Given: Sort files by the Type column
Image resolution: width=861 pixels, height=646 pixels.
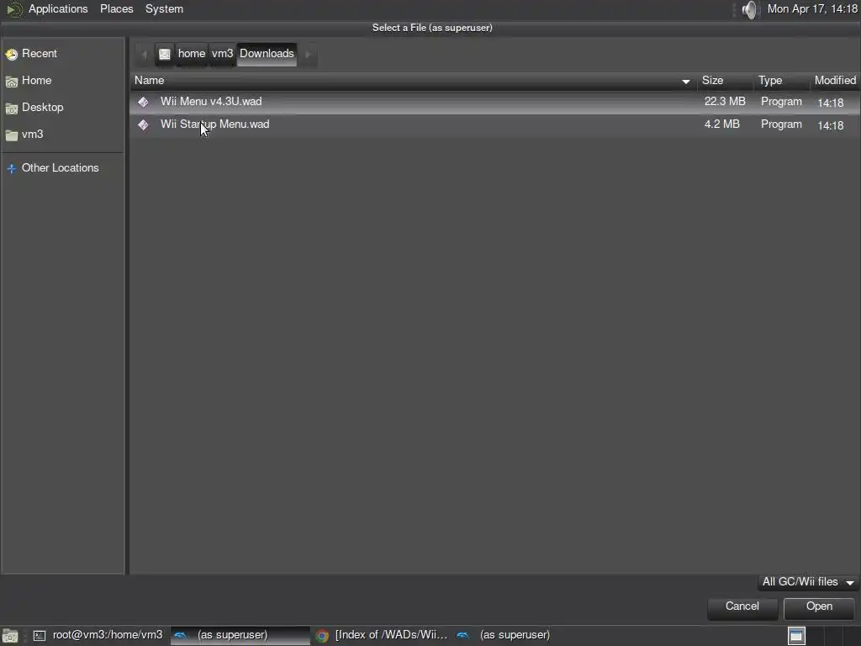Looking at the screenshot, I should [x=782, y=81].
